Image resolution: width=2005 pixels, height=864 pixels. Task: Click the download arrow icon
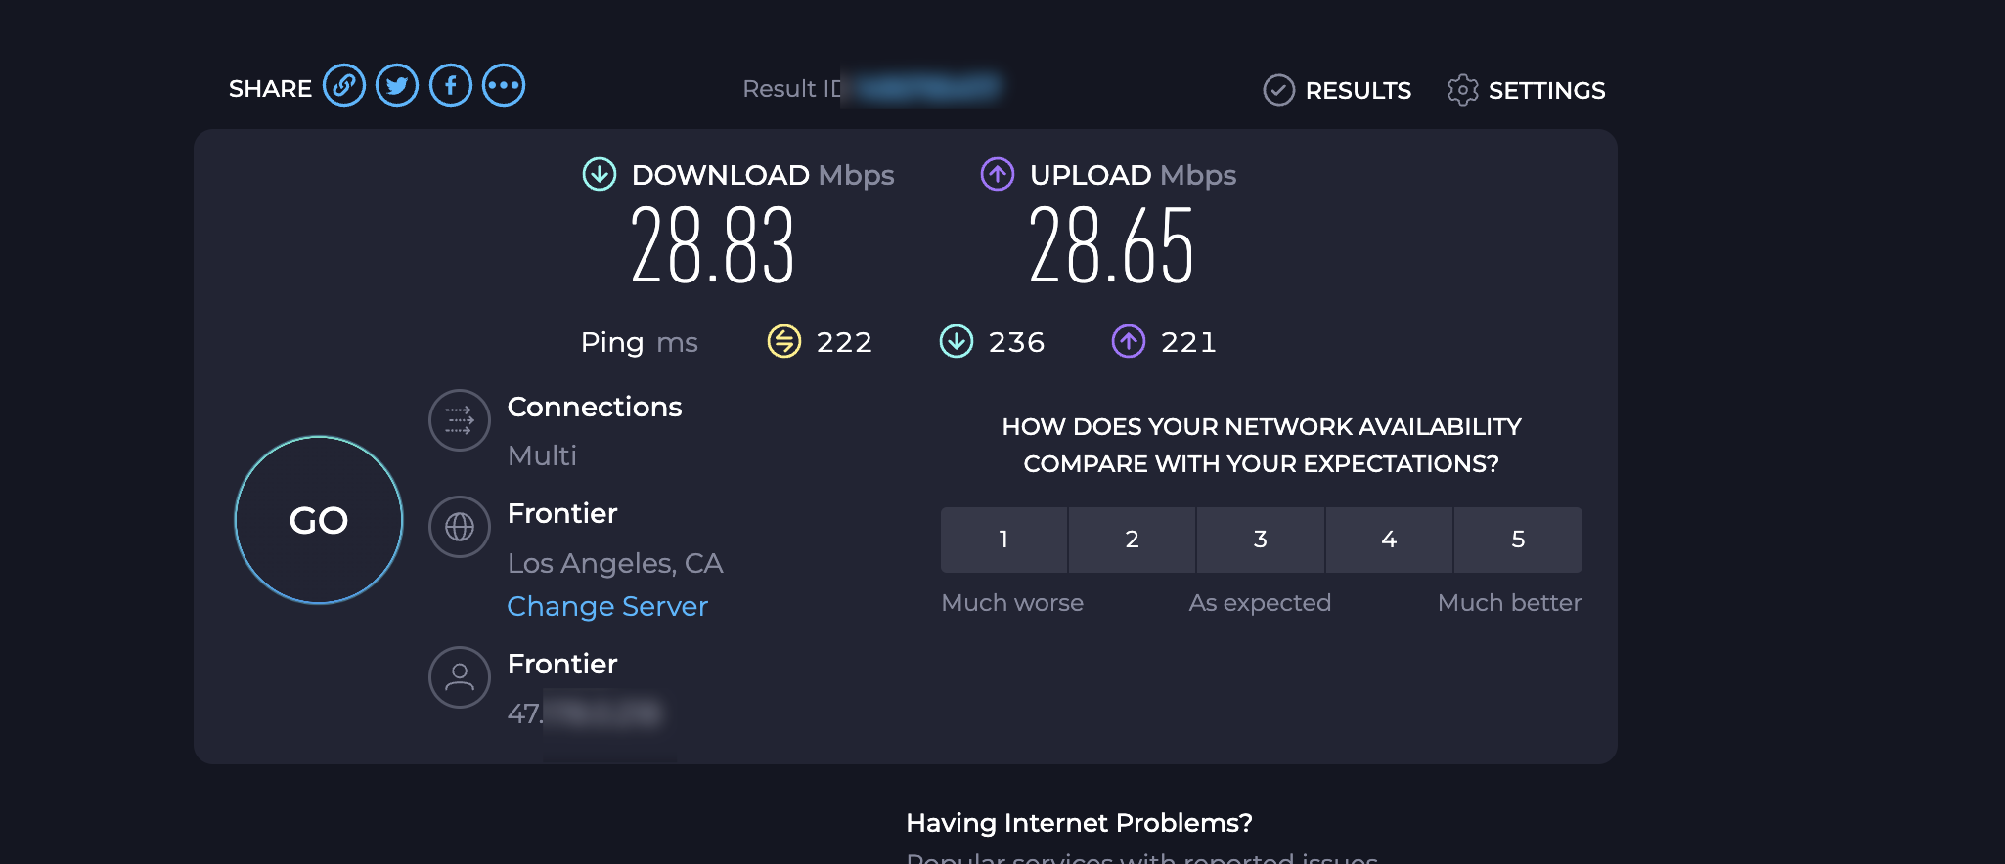click(599, 175)
